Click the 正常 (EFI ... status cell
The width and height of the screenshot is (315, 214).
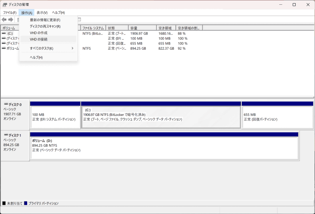point(116,38)
